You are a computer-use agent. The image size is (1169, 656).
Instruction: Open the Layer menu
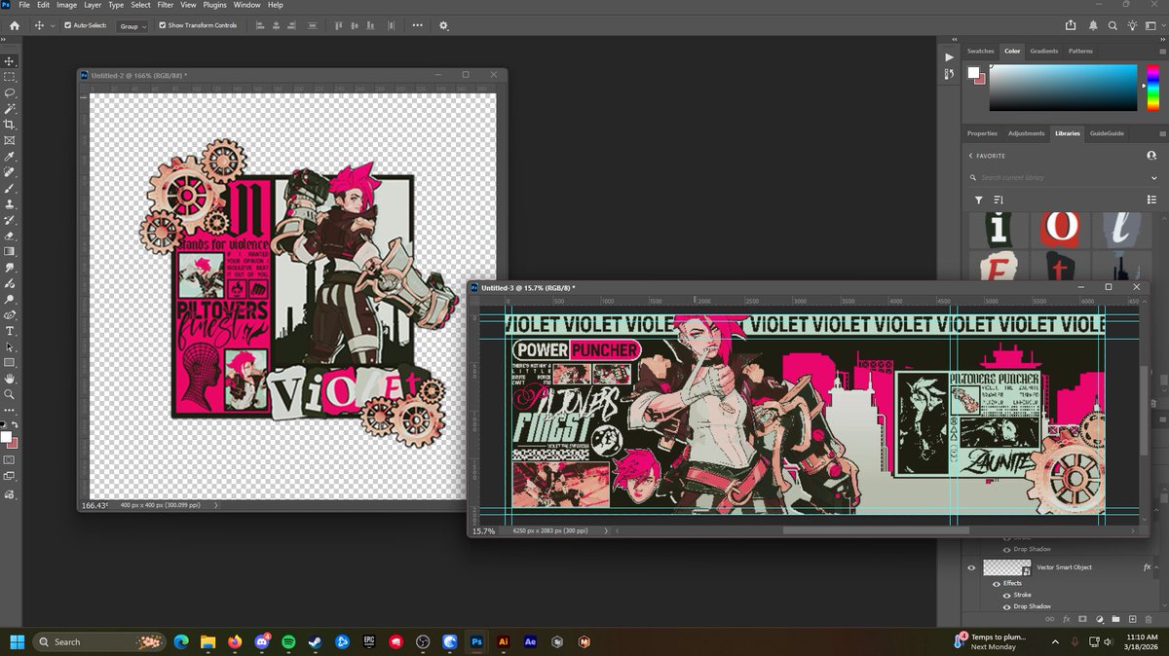click(x=93, y=5)
